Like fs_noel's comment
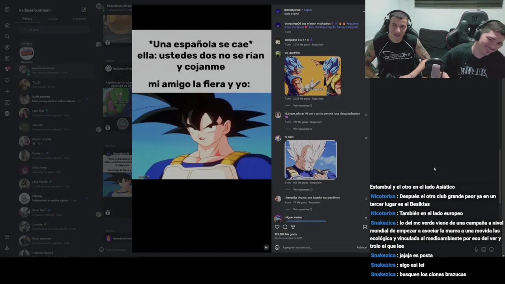Image resolution: width=505 pixels, height=284 pixels. tap(366, 138)
